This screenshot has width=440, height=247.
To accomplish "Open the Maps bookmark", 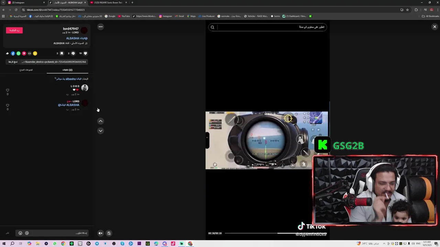I will (191, 16).
